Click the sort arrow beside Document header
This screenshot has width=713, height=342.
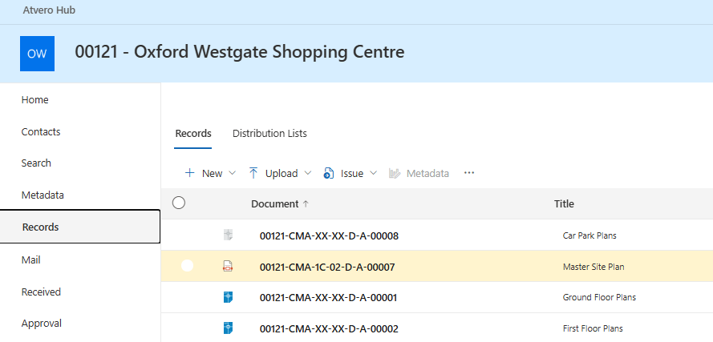click(306, 204)
